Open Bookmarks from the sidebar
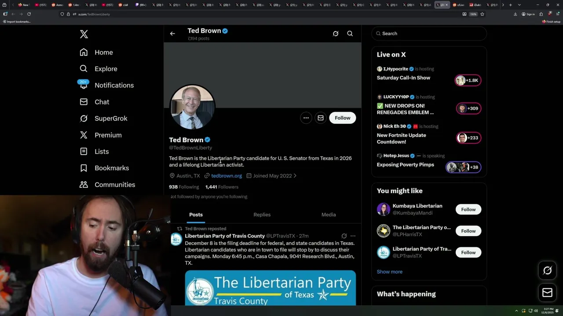The image size is (563, 316). coord(104,168)
